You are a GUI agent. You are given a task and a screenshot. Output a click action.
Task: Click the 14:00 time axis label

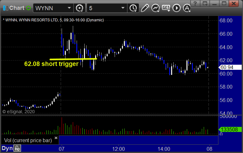[x=164, y=149]
